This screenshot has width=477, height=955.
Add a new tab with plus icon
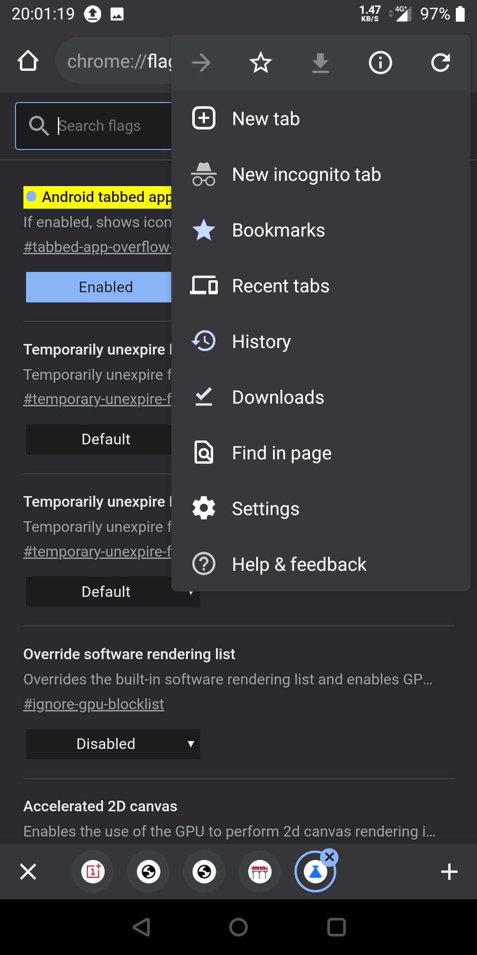click(x=449, y=872)
